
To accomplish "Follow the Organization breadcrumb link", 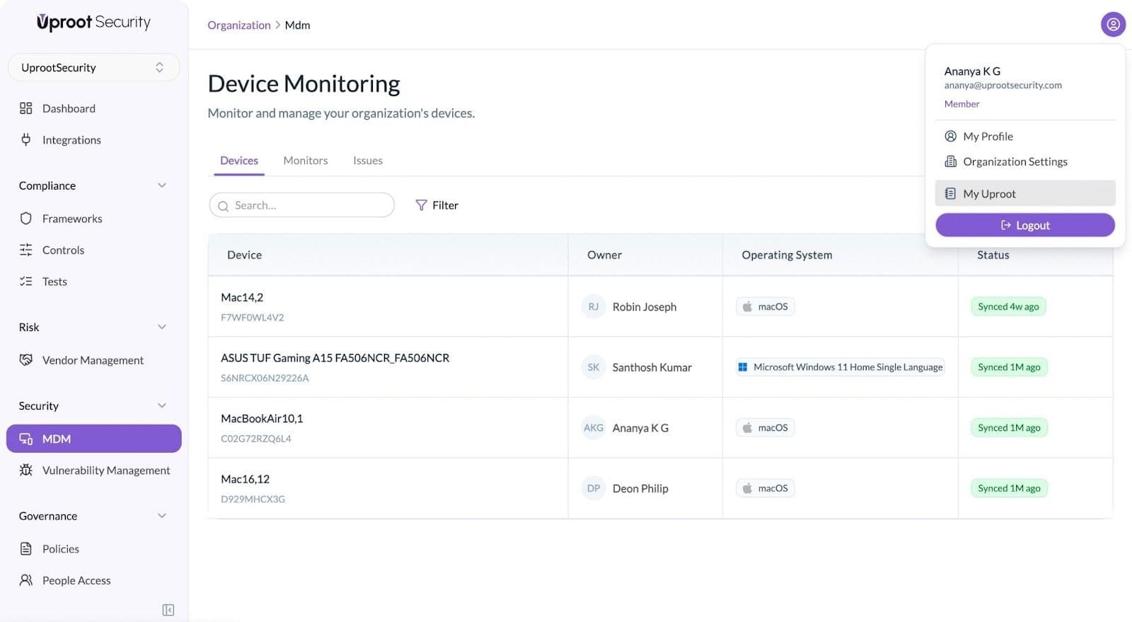I will click(238, 25).
